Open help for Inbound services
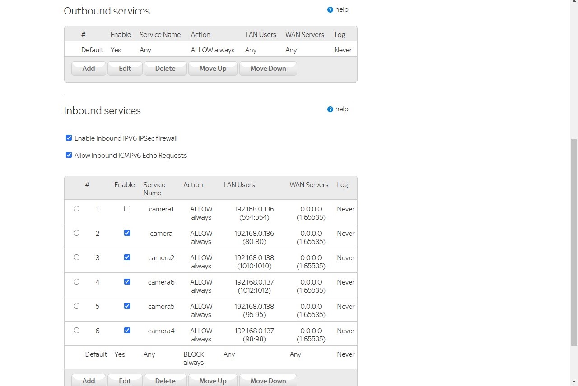The width and height of the screenshot is (578, 386). click(x=338, y=109)
